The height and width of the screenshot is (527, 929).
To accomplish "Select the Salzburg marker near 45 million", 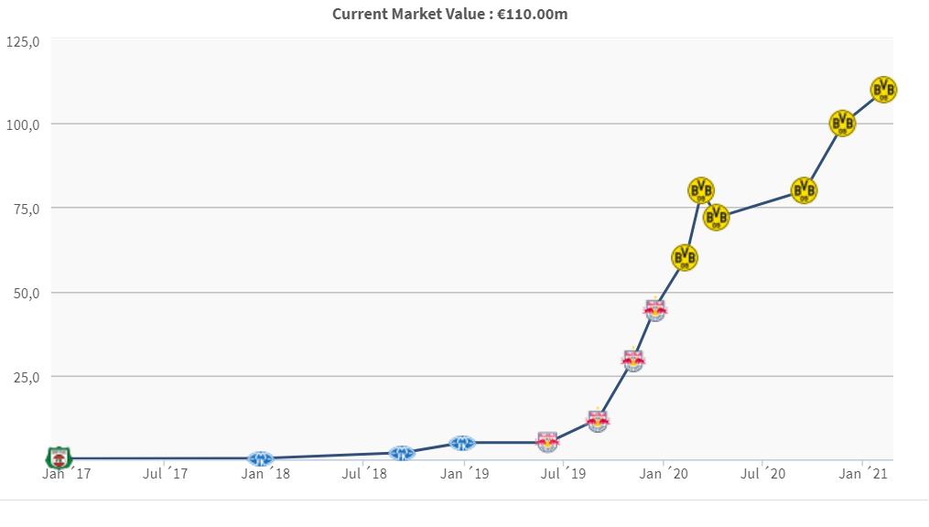I will (x=655, y=310).
